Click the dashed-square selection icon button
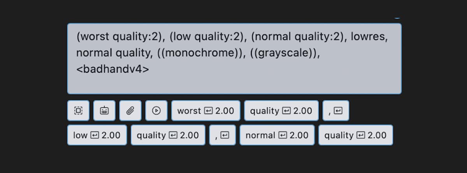467x173 pixels. point(78,111)
